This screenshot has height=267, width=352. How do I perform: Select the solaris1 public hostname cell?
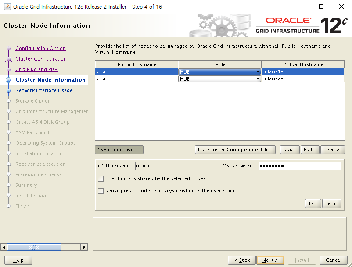pos(136,72)
